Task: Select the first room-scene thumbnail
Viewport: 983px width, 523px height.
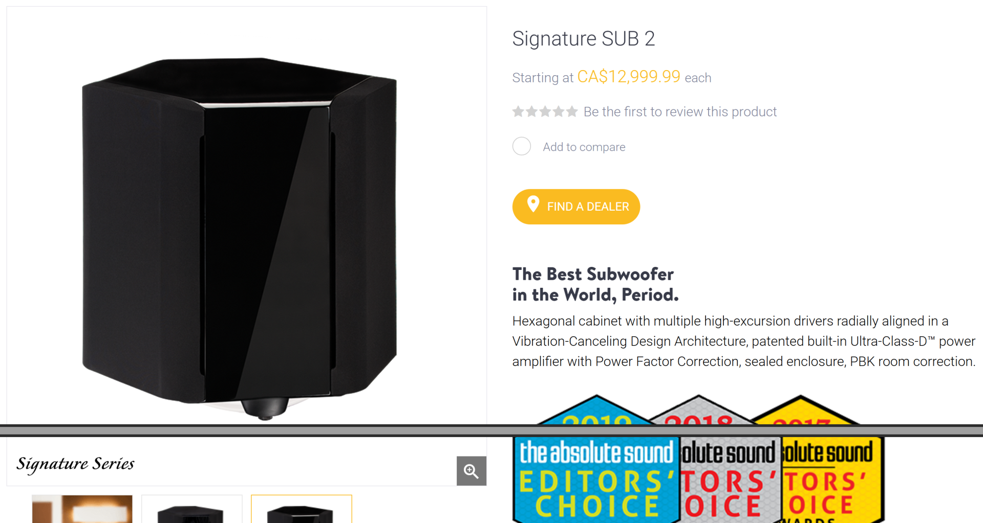Action: pos(82,509)
